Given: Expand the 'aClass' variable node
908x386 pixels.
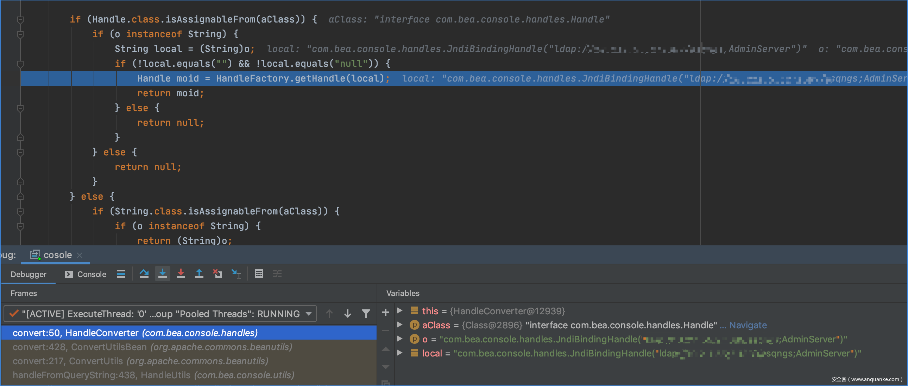Looking at the screenshot, I should [x=399, y=325].
